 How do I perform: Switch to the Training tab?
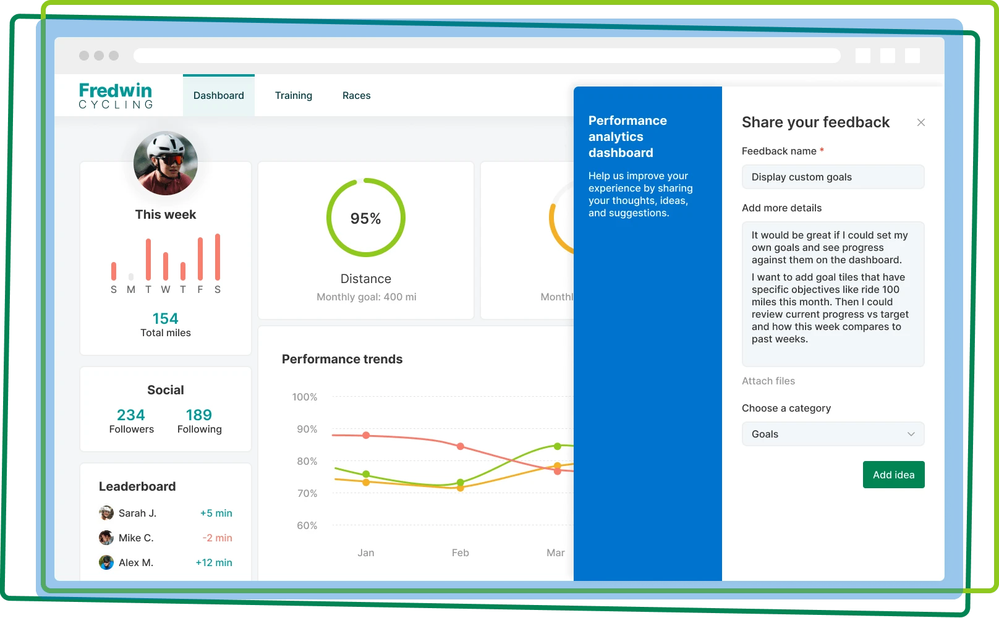point(294,95)
